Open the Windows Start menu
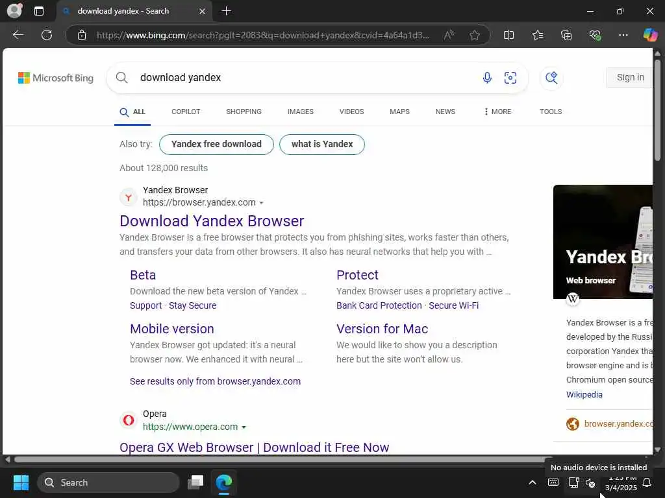665x498 pixels. [x=21, y=482]
